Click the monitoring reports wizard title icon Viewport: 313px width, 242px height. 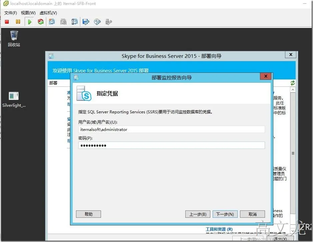point(76,77)
